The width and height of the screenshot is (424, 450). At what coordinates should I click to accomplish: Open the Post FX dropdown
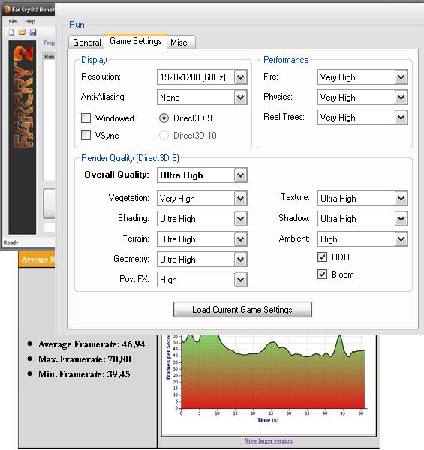202,279
